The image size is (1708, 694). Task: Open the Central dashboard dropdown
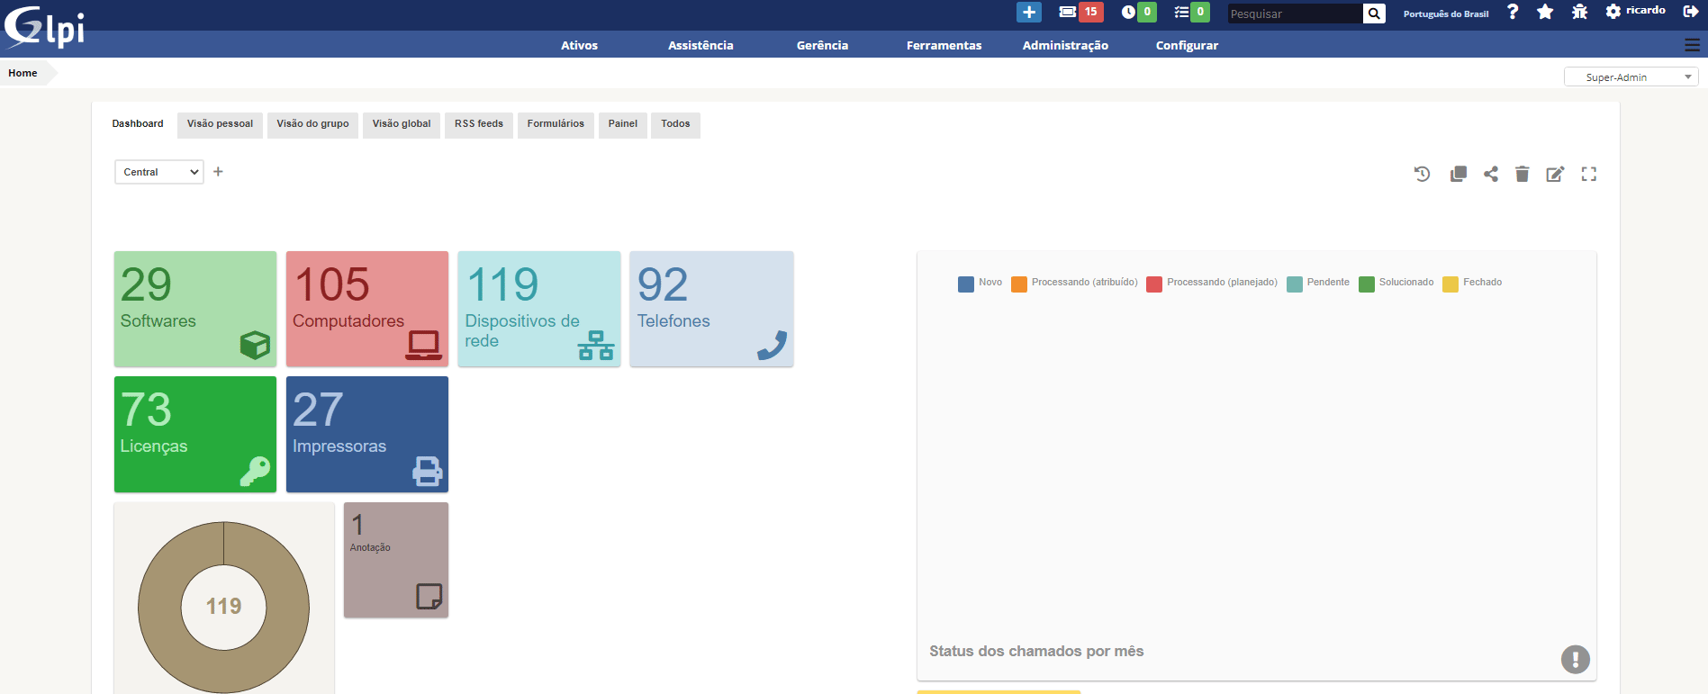point(159,172)
